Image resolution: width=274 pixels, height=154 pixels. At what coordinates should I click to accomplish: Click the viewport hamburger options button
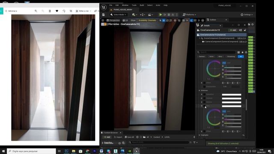pyautogui.click(x=103, y=21)
